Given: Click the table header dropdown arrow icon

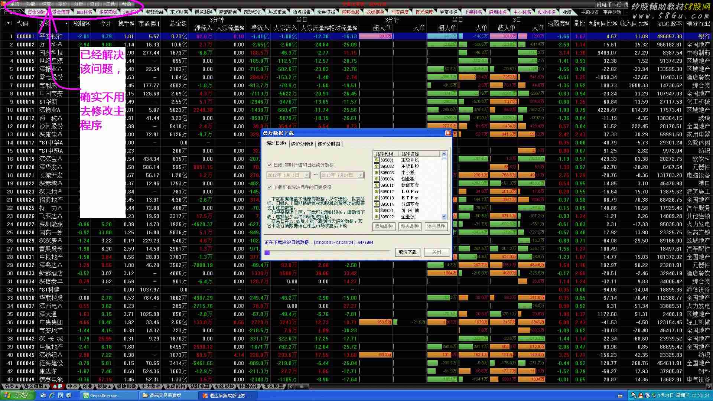Looking at the screenshot, I should (x=8, y=23).
